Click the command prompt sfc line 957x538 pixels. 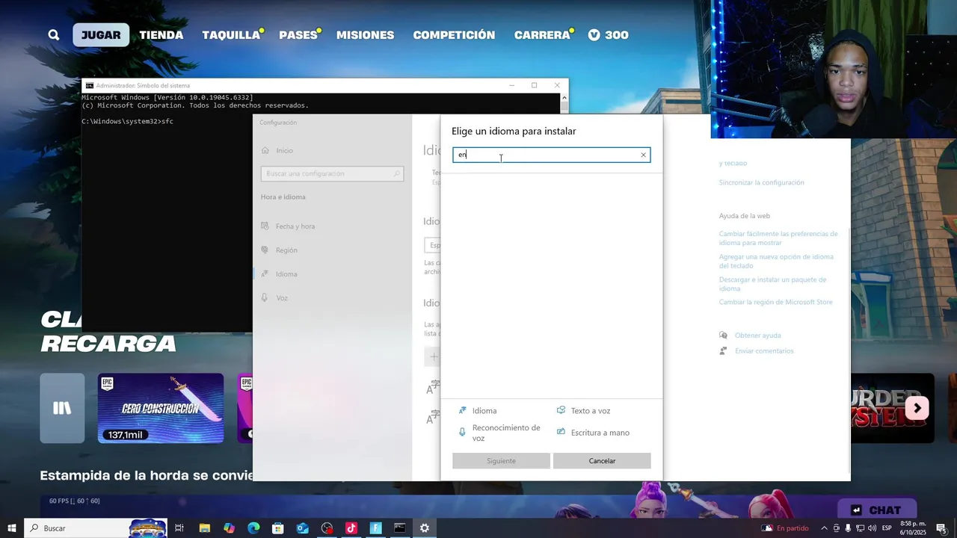(x=127, y=121)
